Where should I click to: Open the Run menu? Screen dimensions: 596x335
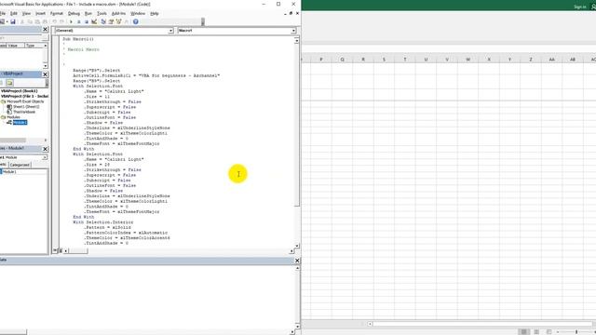point(88,13)
